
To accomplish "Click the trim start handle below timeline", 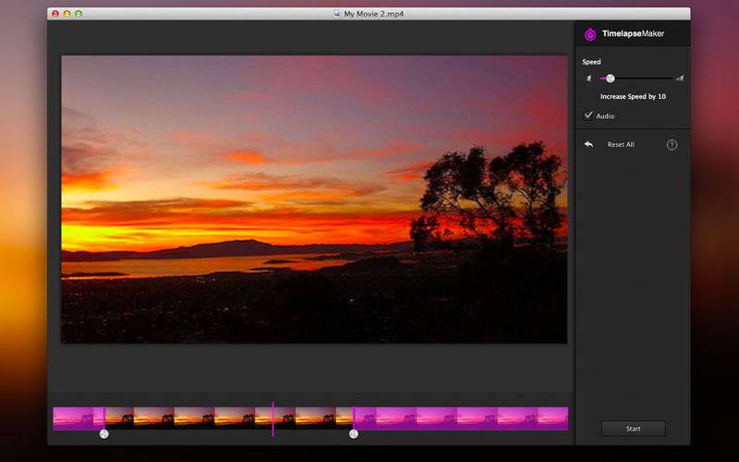I will point(104,434).
